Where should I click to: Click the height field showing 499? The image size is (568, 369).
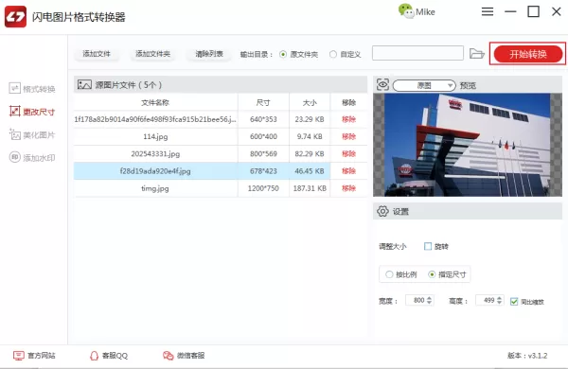pyautogui.click(x=486, y=300)
